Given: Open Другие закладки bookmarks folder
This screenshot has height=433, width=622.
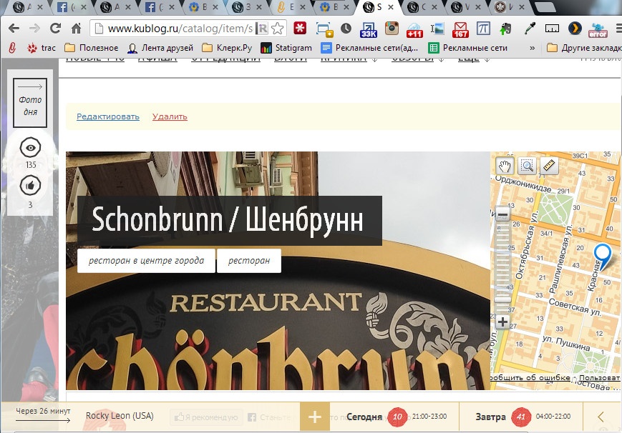Looking at the screenshot, I should [x=584, y=48].
